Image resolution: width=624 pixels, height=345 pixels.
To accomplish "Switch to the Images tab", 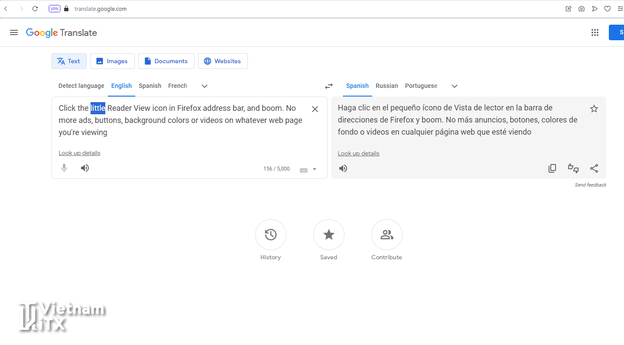I will (x=112, y=61).
